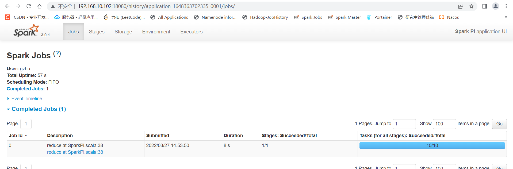Collapse the Completed Jobs (1) section

(x=39, y=109)
